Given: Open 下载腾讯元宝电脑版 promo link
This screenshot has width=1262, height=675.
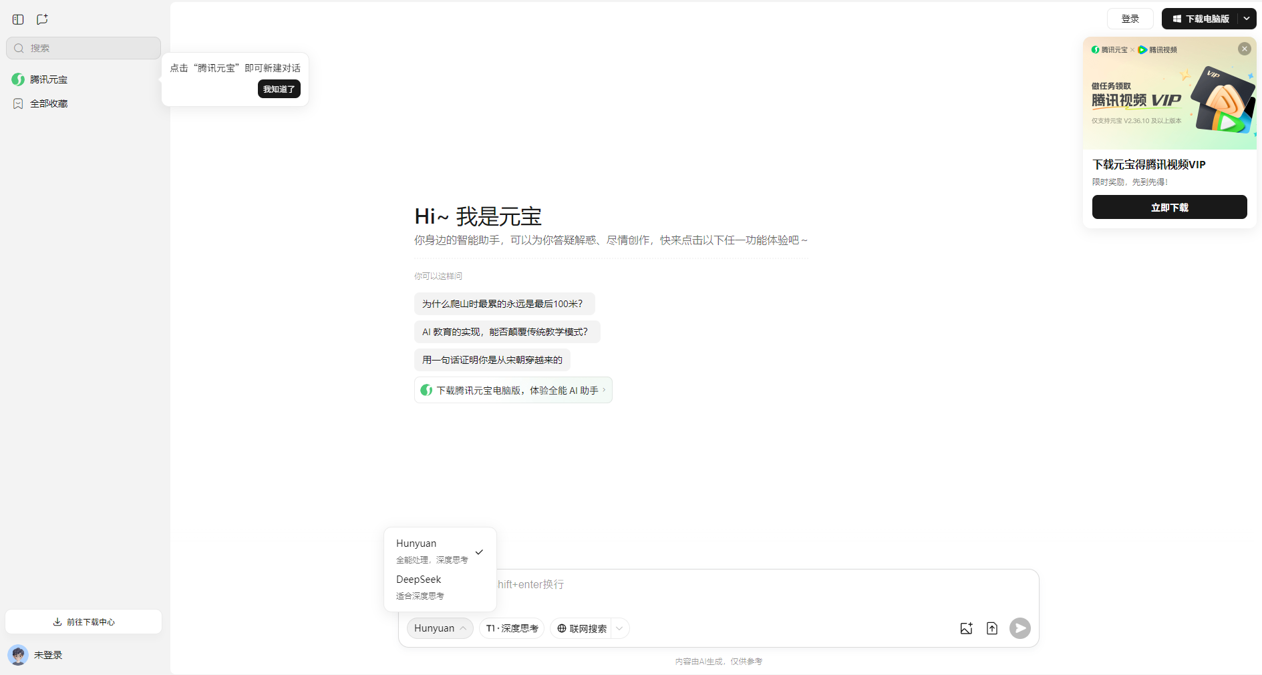Looking at the screenshot, I should (513, 390).
